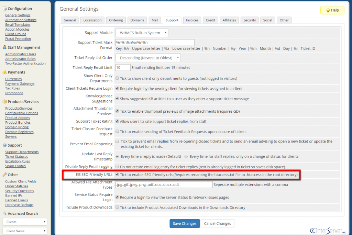The width and height of the screenshot is (352, 235).
Task: Click the Allowed File Attachment Types field
Action: click(x=164, y=184)
